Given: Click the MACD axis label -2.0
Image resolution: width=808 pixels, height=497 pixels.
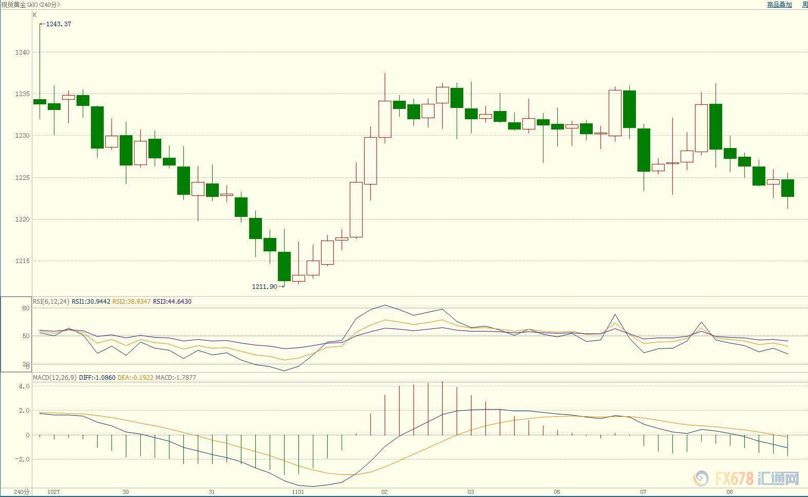Looking at the screenshot, I should click(23, 459).
